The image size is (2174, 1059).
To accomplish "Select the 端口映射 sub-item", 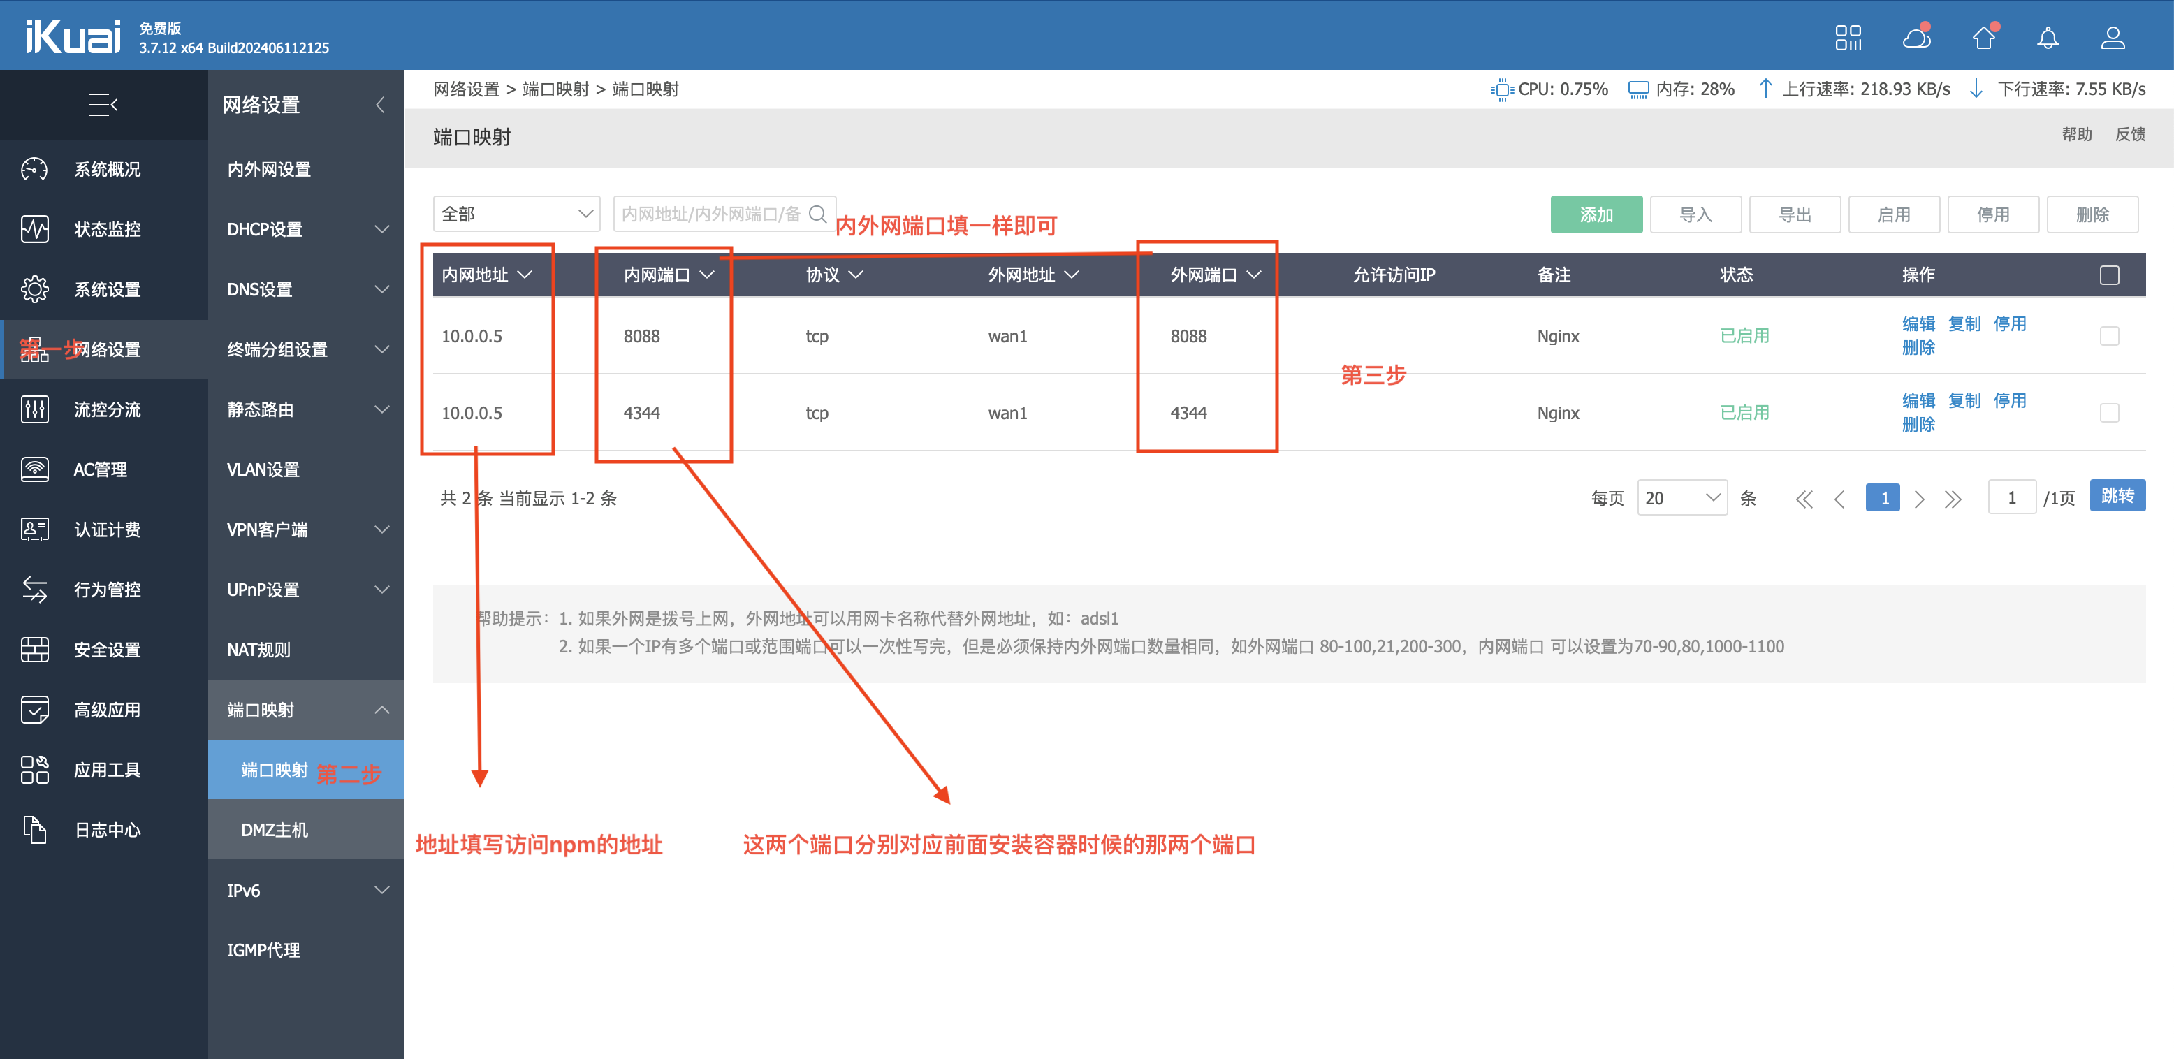I will [305, 770].
